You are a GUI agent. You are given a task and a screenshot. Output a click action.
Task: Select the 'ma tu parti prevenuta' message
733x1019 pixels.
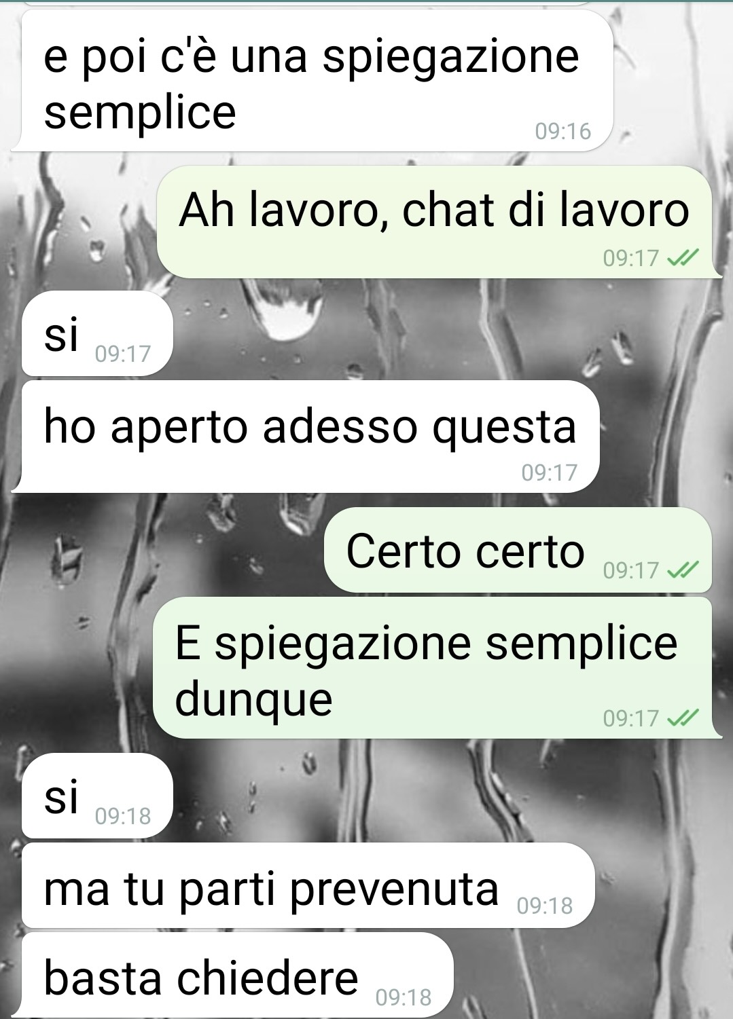[x=308, y=886]
